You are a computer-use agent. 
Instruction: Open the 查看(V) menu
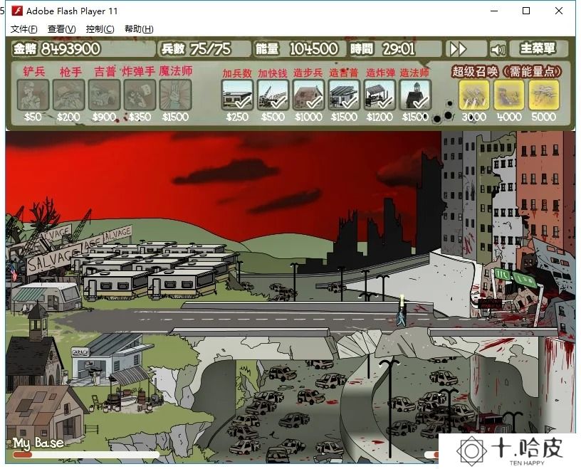61,29
